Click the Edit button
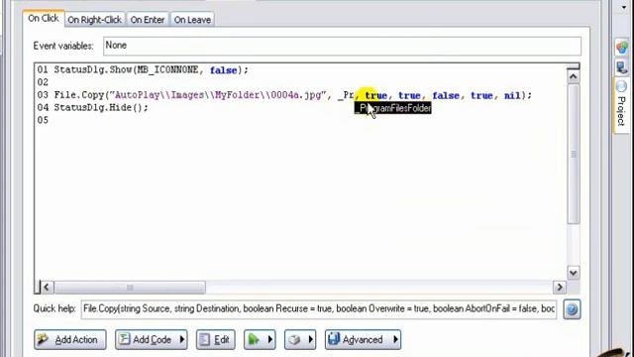 (x=216, y=339)
